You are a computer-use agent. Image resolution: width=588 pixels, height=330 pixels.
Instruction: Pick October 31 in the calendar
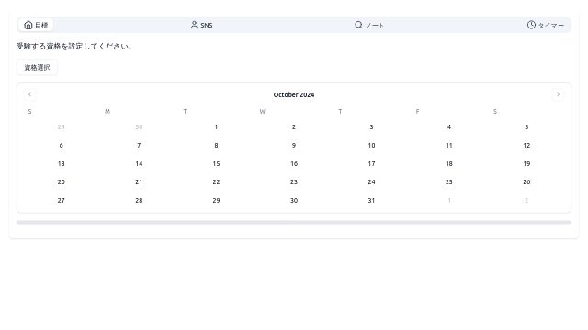click(371, 201)
